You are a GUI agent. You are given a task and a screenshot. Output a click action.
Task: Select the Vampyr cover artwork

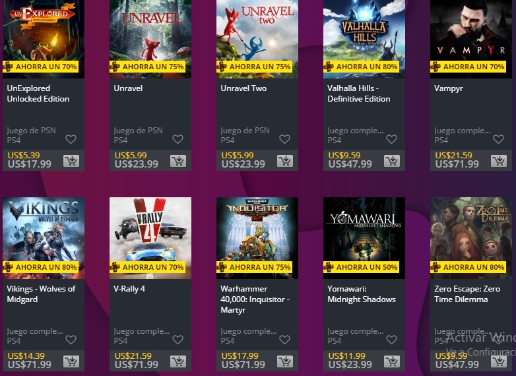pos(471,39)
